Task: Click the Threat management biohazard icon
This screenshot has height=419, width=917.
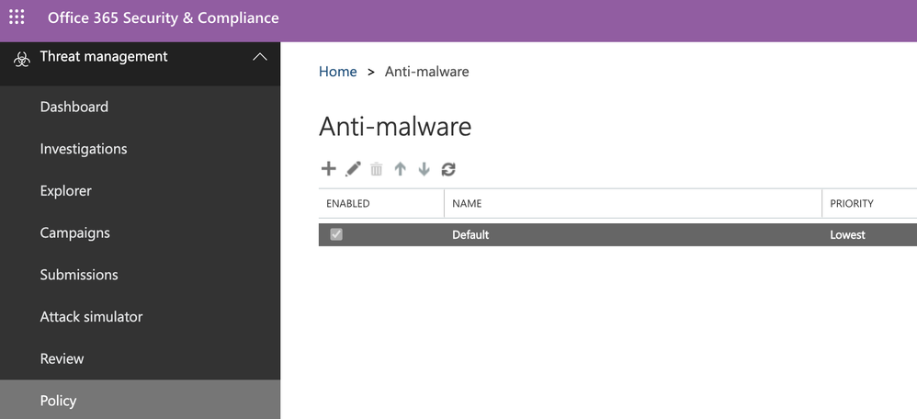Action: tap(22, 59)
